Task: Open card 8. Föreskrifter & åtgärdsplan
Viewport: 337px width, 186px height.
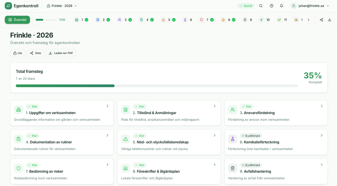Action: 169,171
